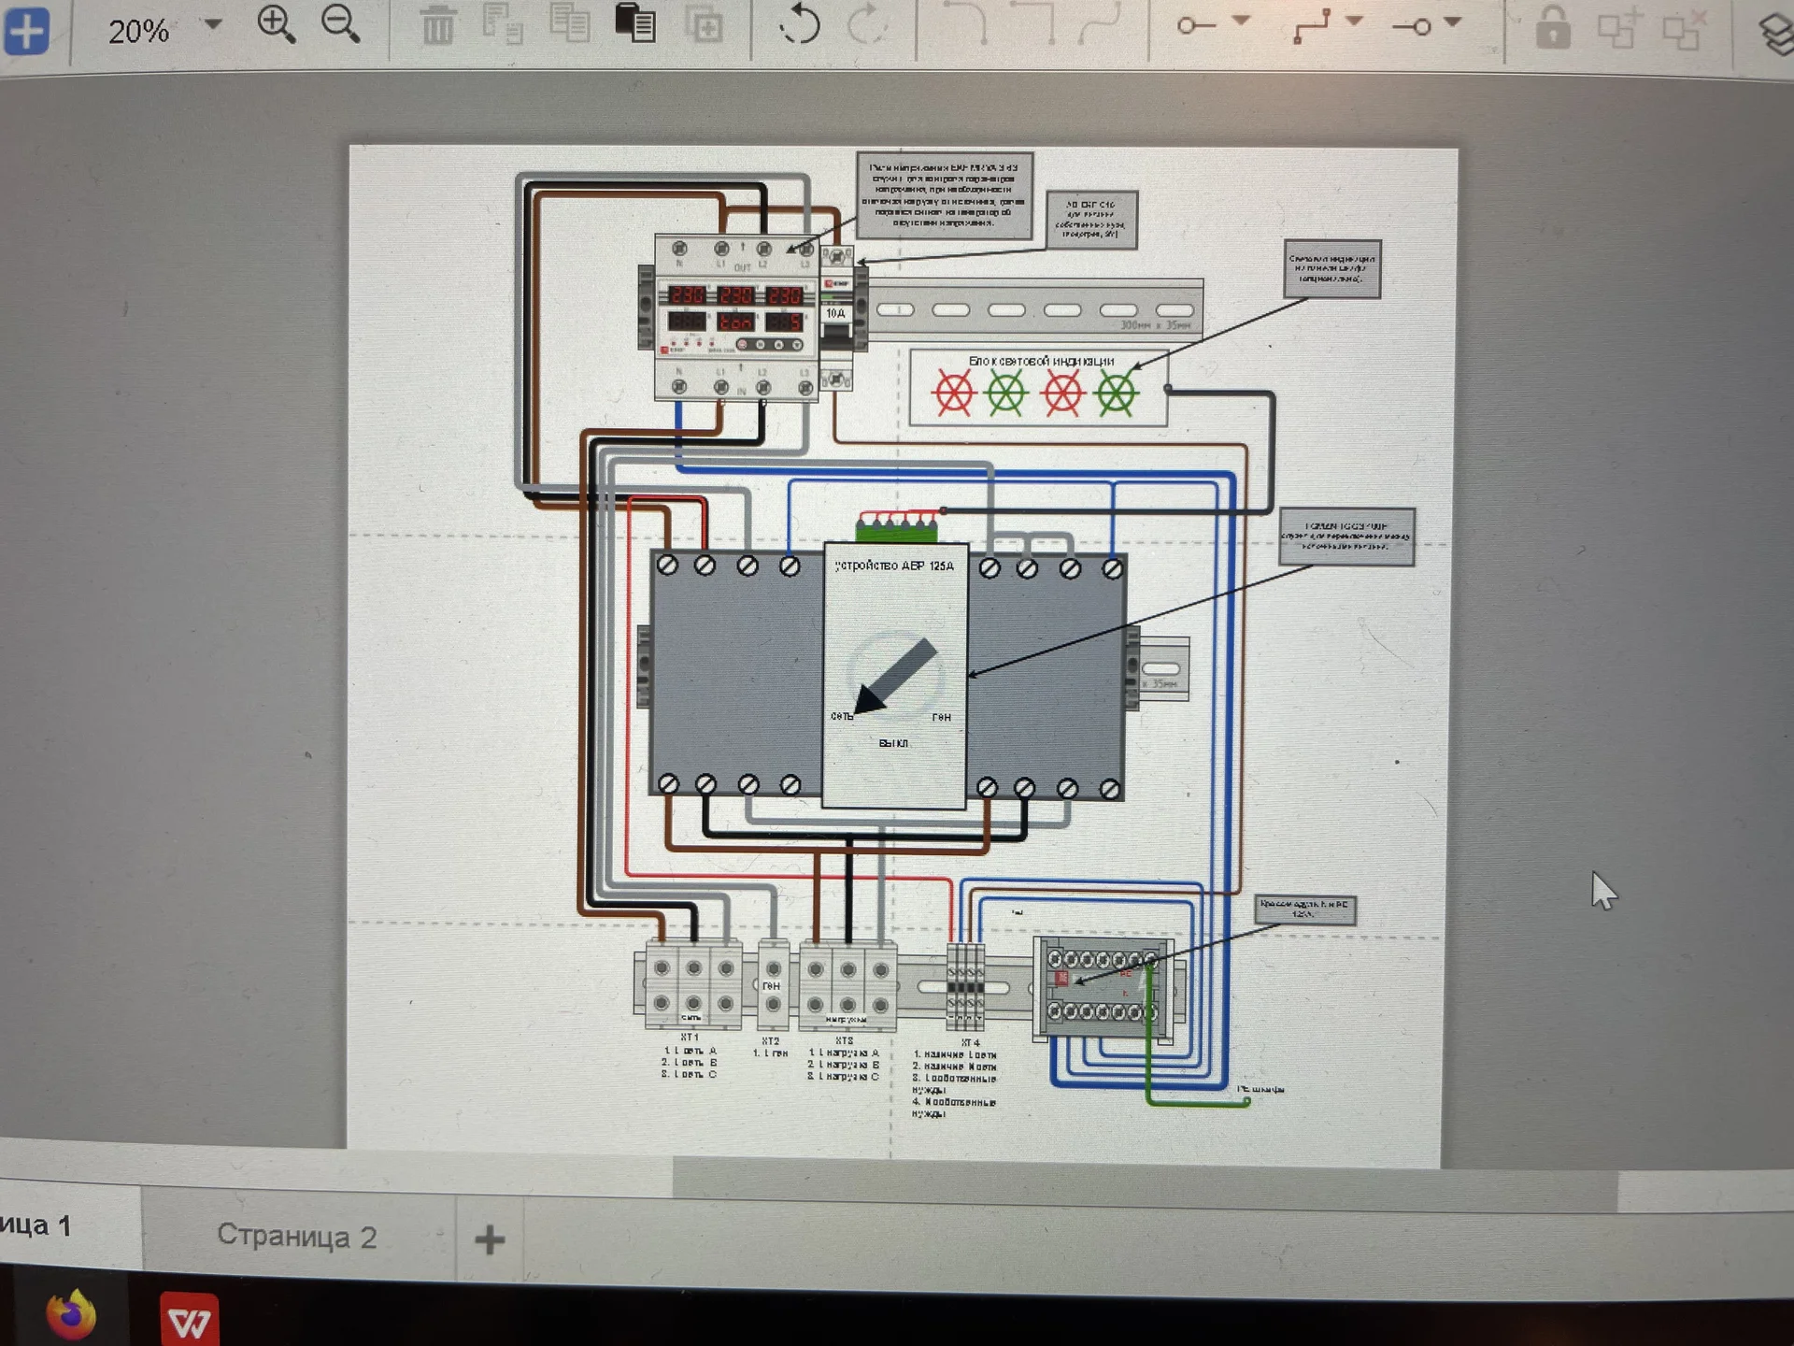Click the ungroup shapes icon

(x=1685, y=29)
